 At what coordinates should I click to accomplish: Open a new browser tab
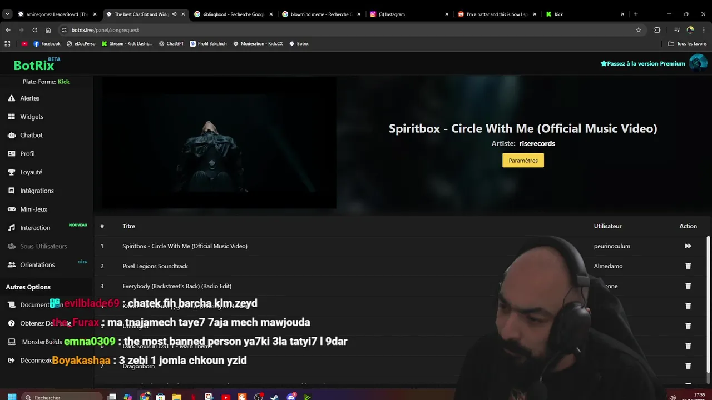(636, 14)
